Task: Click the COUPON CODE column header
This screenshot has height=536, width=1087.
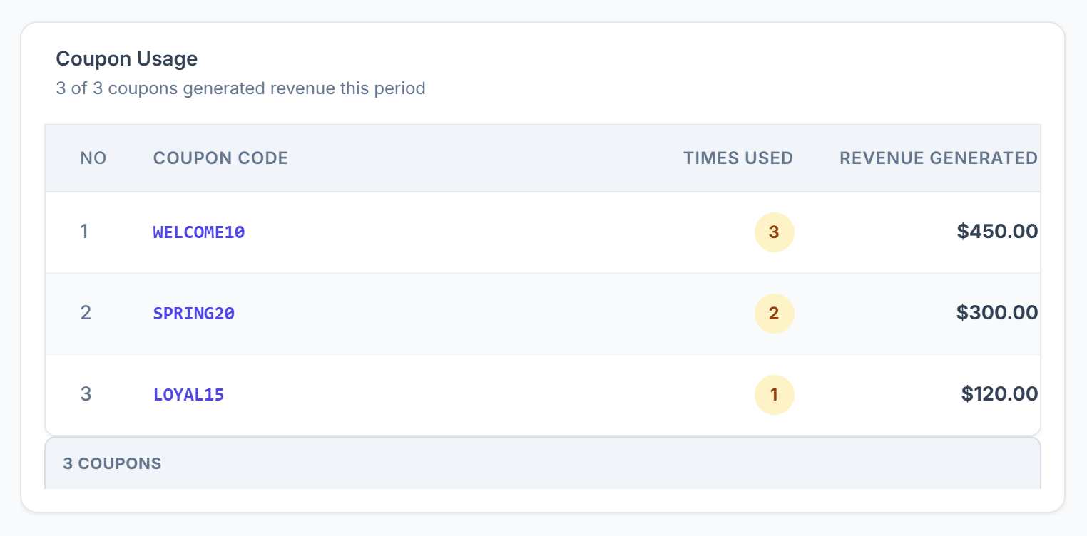Action: [221, 158]
